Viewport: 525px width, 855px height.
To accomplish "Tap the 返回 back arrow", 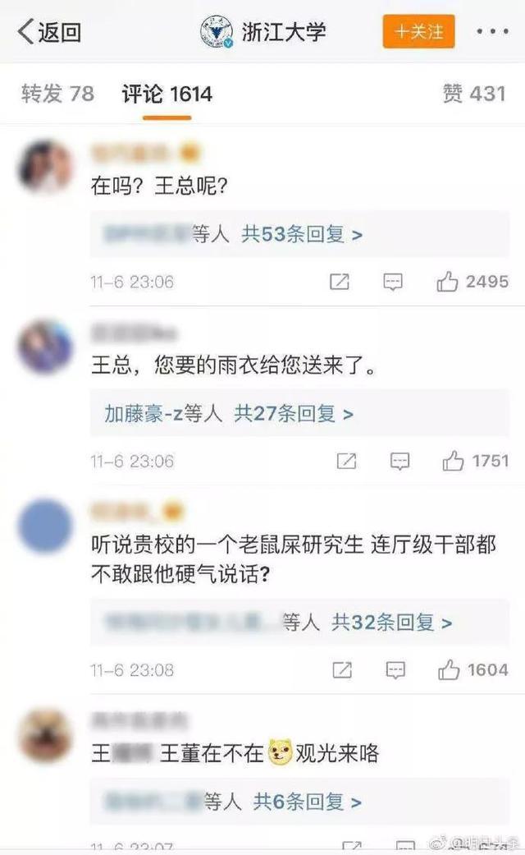I will 49,32.
